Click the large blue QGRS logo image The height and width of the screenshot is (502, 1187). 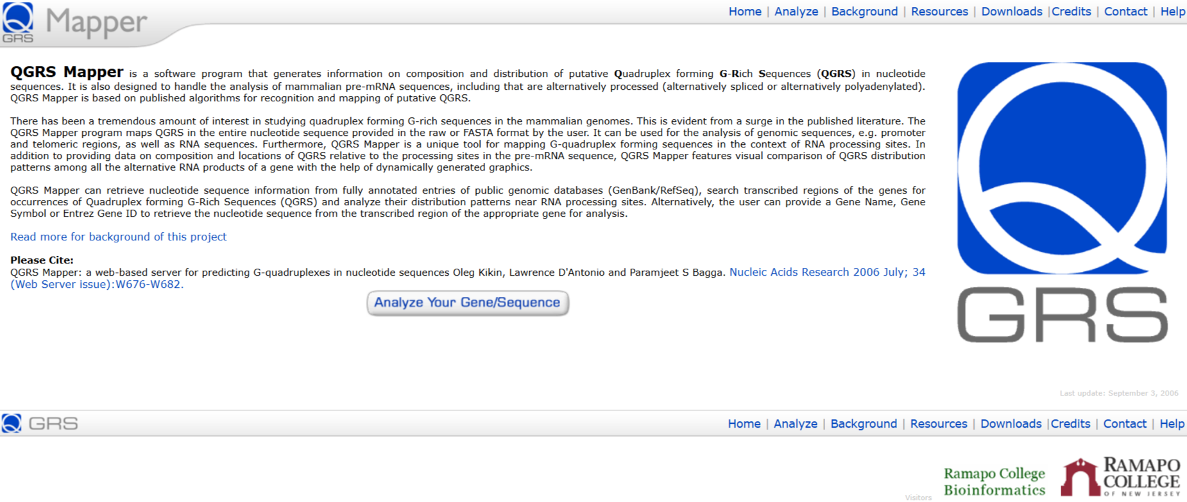pyautogui.click(x=1062, y=202)
